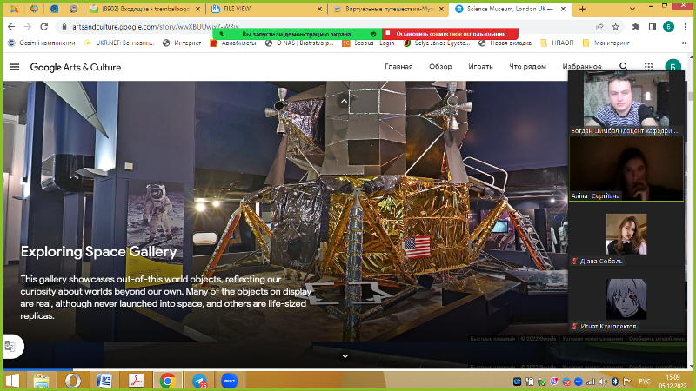Open the Обзор menu item
The image size is (696, 391).
click(x=440, y=67)
